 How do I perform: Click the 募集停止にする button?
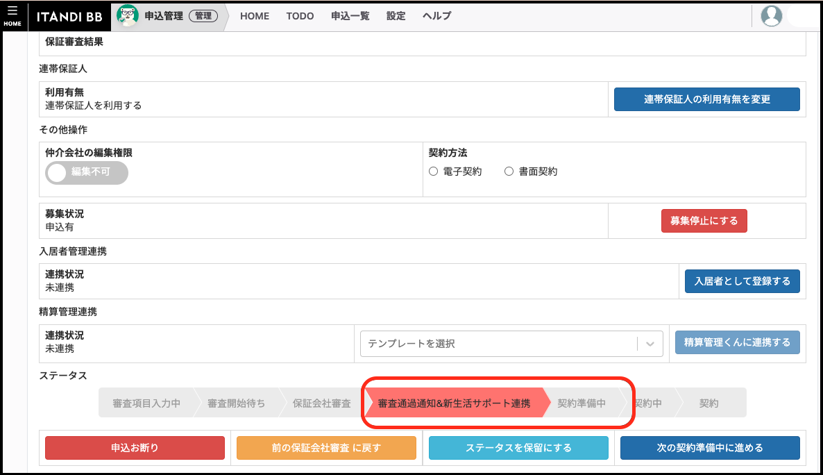click(x=704, y=220)
